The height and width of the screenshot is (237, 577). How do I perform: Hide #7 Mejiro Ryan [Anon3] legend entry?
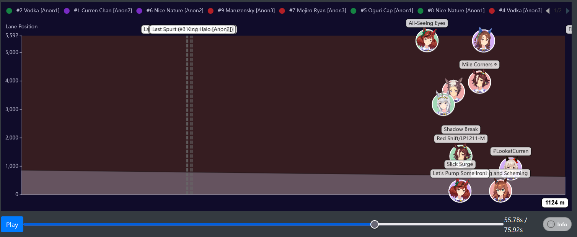[x=313, y=11]
